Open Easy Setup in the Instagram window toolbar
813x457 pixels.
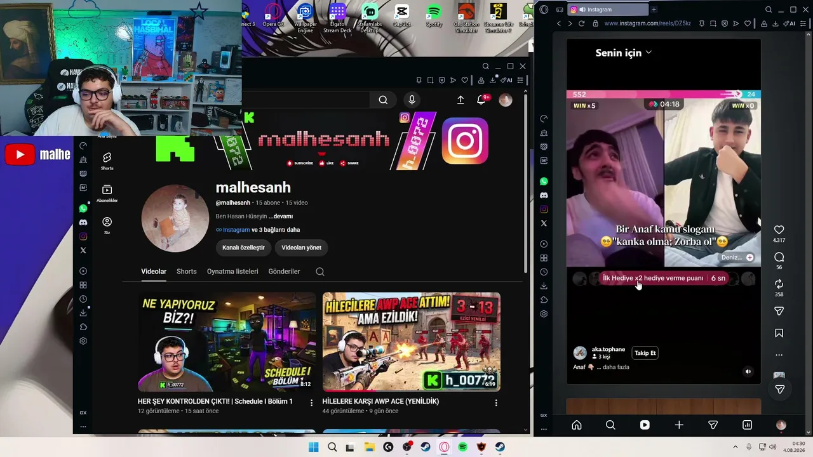pyautogui.click(x=804, y=23)
